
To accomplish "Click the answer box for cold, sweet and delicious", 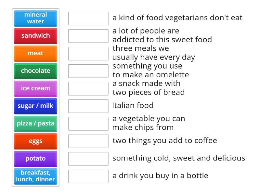I will [88, 159].
